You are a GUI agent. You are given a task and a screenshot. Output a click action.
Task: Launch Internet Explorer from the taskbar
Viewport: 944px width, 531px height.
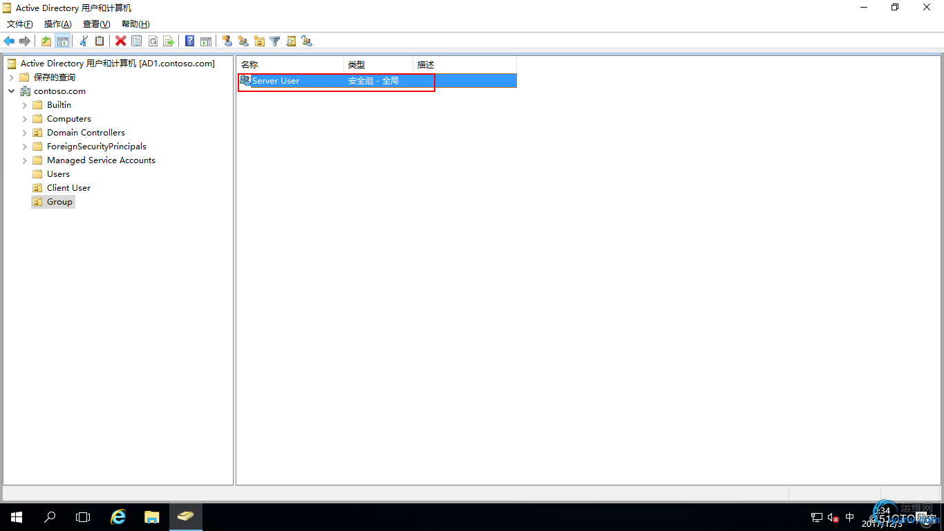[x=119, y=516]
